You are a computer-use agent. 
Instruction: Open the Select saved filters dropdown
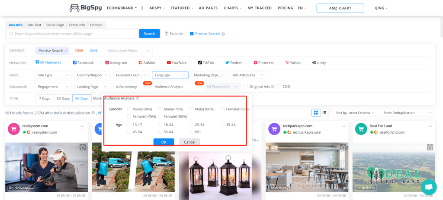(x=128, y=51)
